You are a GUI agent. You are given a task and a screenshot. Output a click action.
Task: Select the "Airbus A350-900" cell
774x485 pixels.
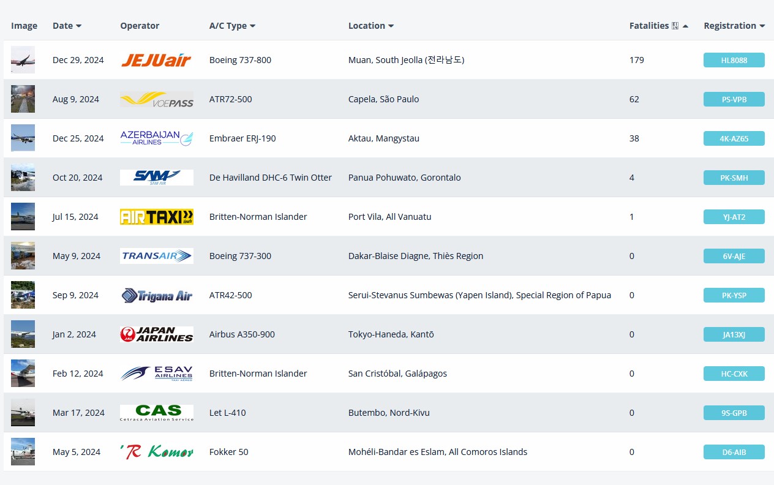point(242,334)
